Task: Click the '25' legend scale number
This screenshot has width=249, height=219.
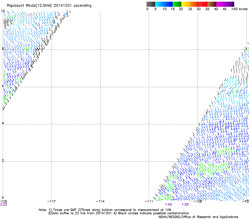Action: click(190, 9)
